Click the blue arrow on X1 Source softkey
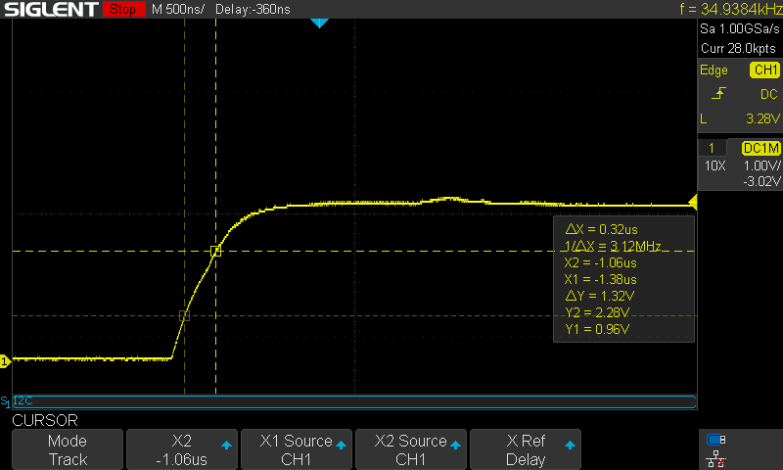This screenshot has width=783, height=470. (x=341, y=445)
